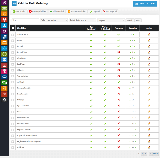Open the red steering wheel sidebar icon
The image size is (160, 158).
pyautogui.click(x=4, y=20)
